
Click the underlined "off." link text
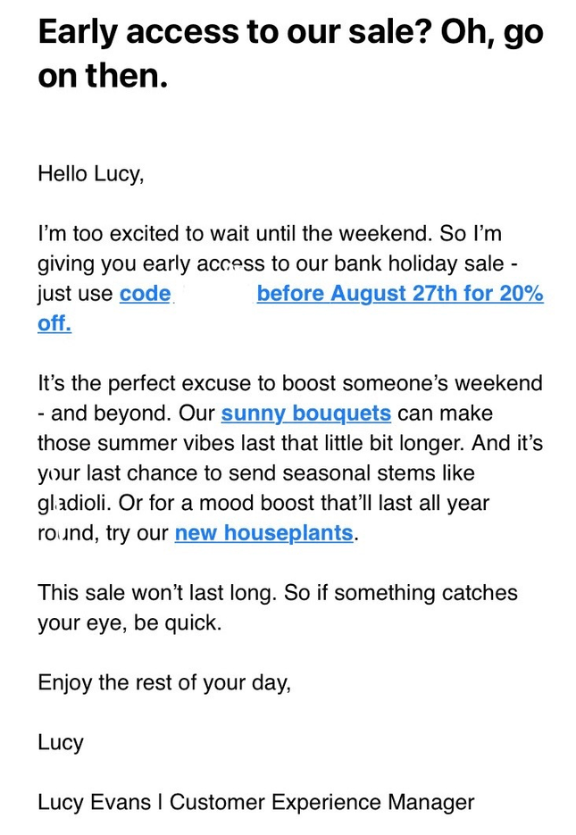tap(54, 323)
